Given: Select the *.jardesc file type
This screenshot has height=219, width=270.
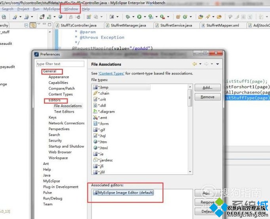Looking at the screenshot, I should click(x=103, y=160).
